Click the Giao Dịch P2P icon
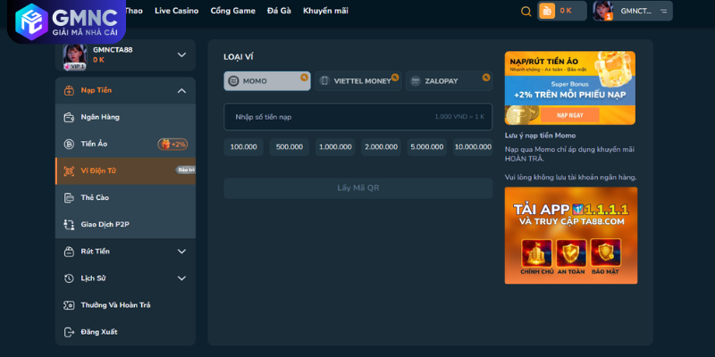The image size is (715, 357). pyautogui.click(x=69, y=224)
